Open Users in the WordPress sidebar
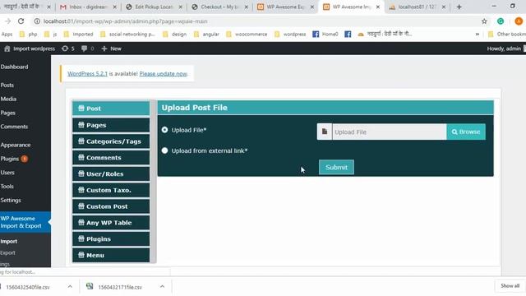 [7, 173]
